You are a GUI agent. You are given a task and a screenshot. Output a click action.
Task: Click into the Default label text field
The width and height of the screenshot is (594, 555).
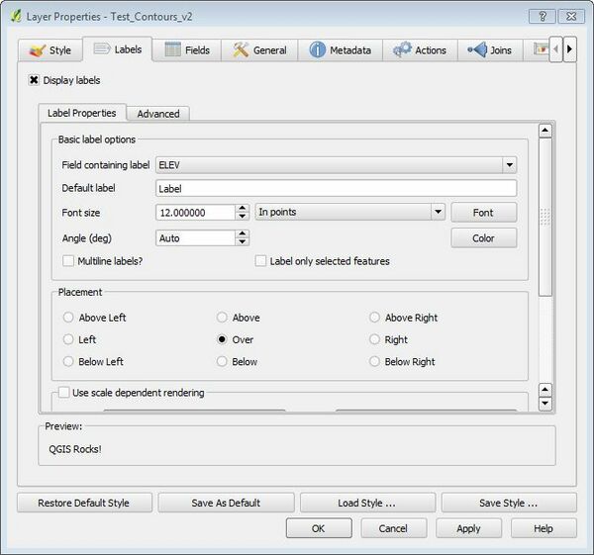coord(336,188)
